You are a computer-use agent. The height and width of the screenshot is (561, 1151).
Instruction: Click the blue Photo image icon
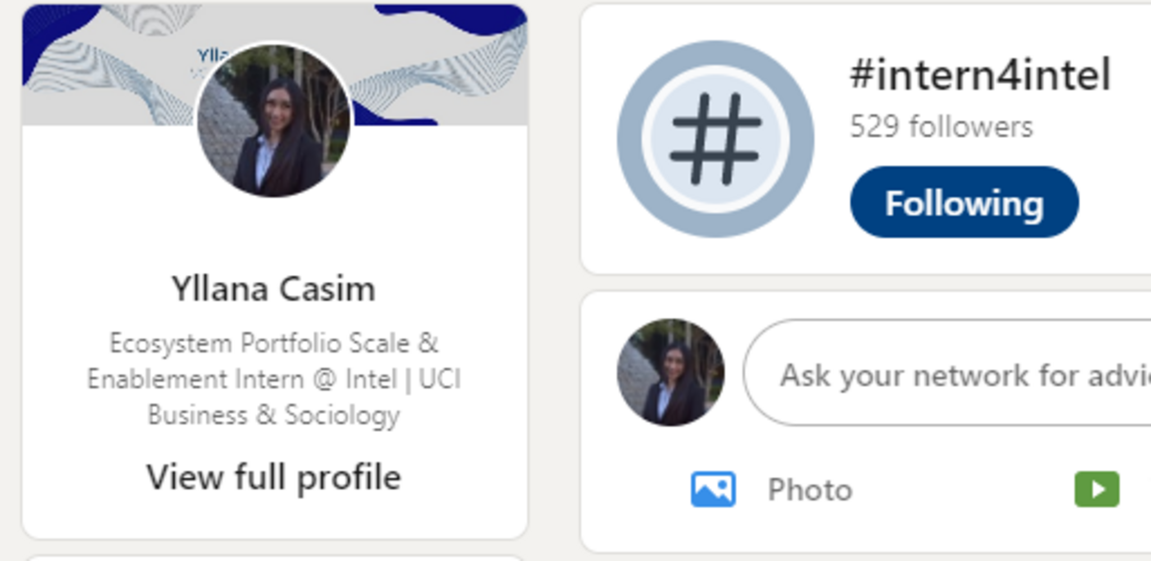tap(713, 489)
